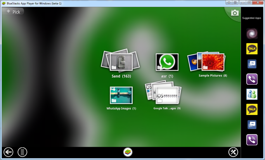Open the asr WhatsApp album
Viewport: 265px width, 160px height.
167,65
